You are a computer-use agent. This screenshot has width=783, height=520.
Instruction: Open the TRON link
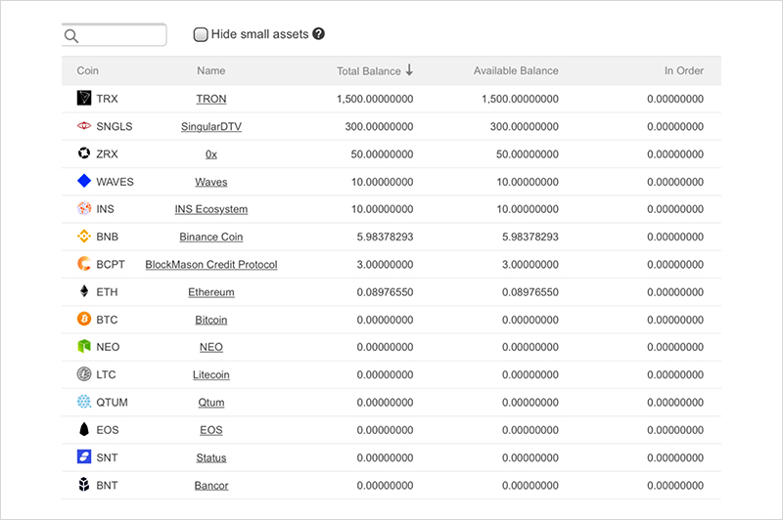point(211,99)
